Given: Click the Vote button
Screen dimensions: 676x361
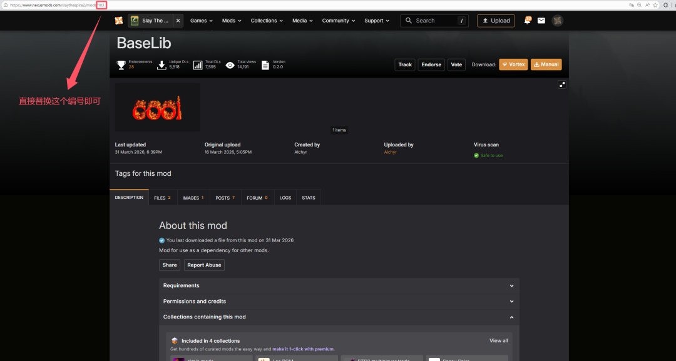Looking at the screenshot, I should point(456,64).
